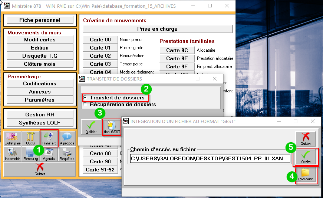Screen dimensions: 323x198
Task: Open the A propos info icon
Action: click(67, 139)
